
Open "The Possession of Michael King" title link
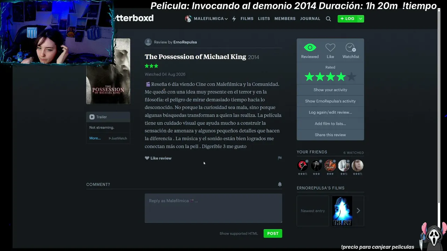(196, 57)
